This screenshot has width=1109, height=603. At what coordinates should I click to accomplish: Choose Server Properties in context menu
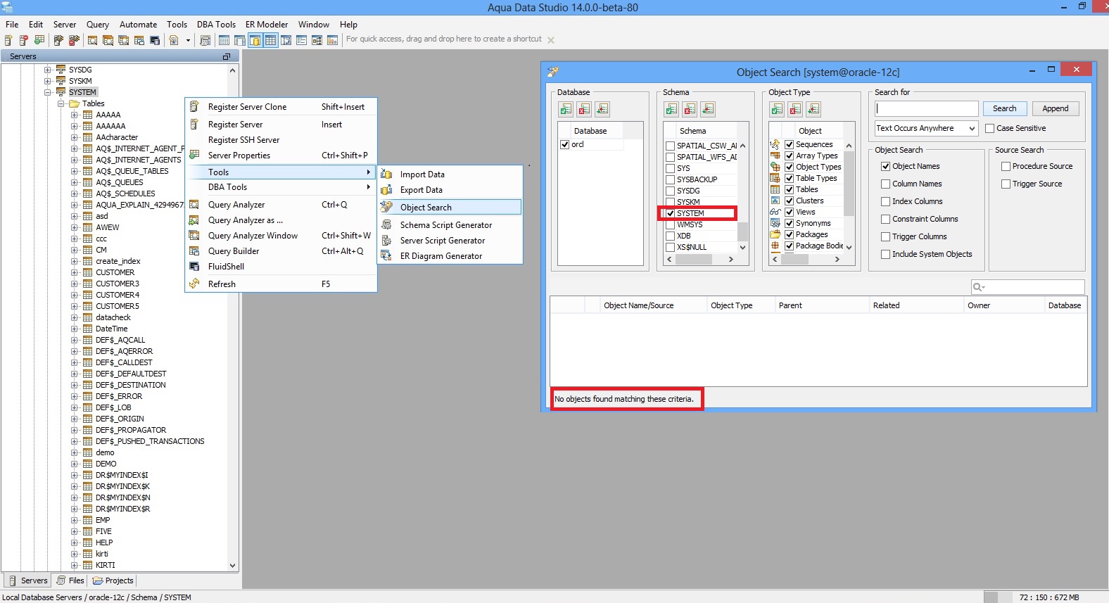tap(281, 155)
